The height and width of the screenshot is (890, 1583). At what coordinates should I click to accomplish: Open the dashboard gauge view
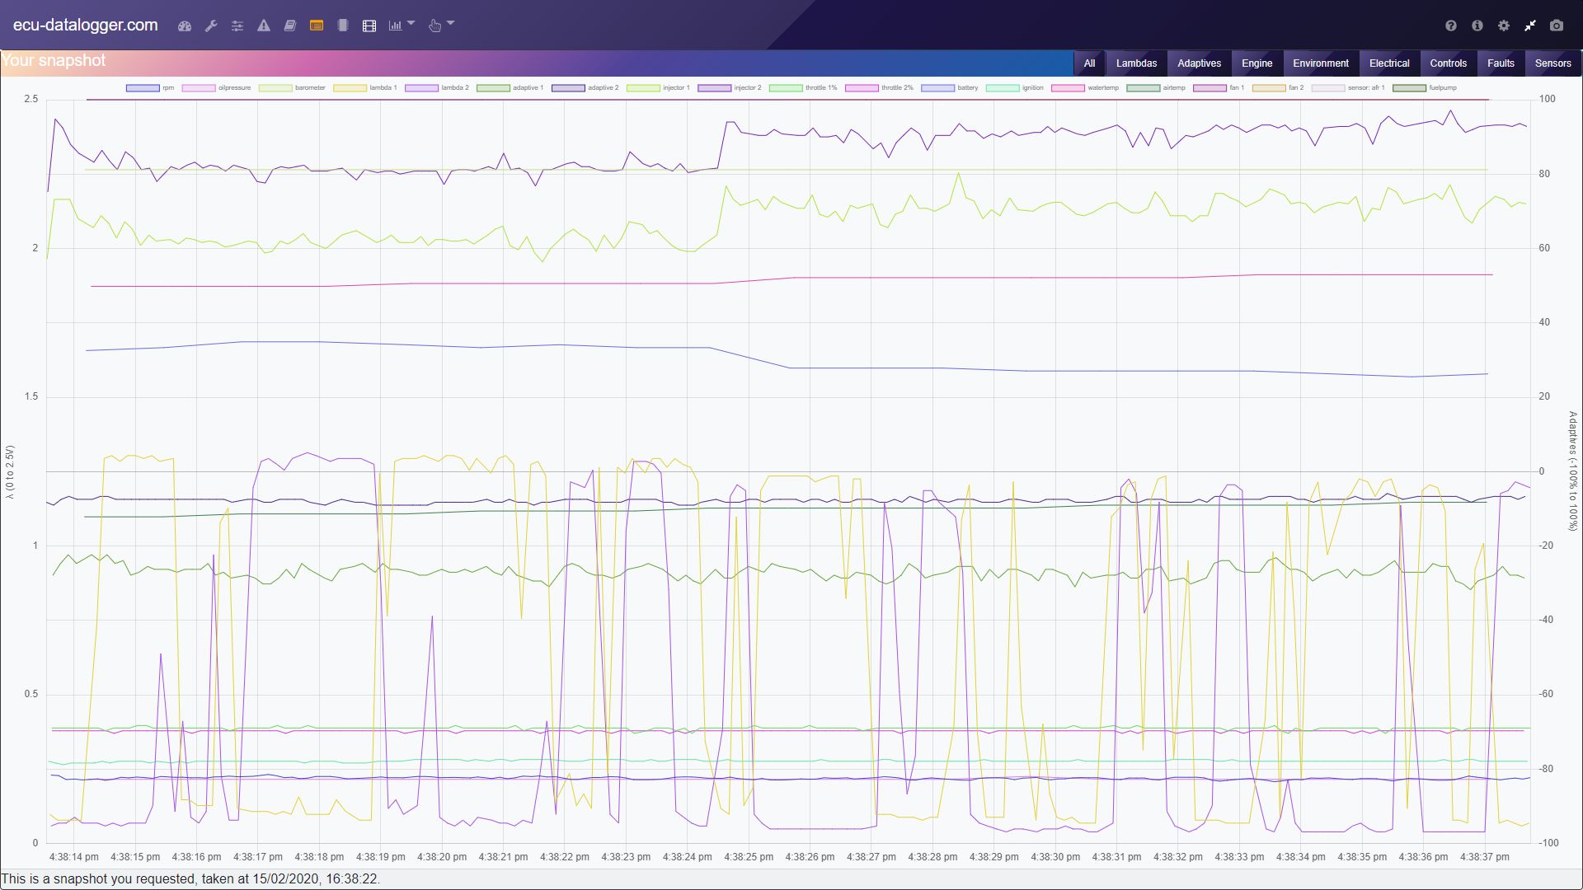[x=185, y=26]
